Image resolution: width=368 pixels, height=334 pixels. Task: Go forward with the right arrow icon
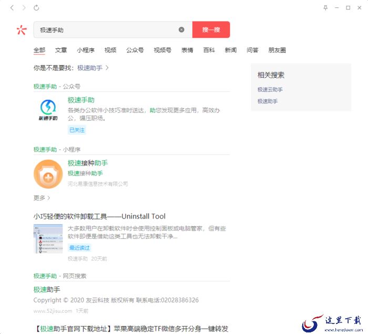(x=24, y=8)
